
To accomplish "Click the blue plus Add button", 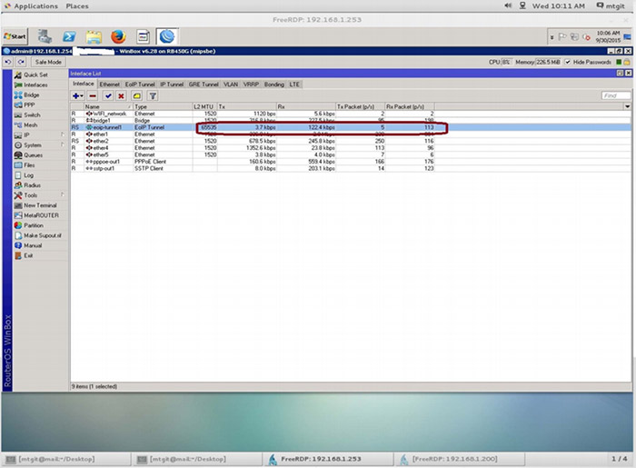I will click(77, 96).
